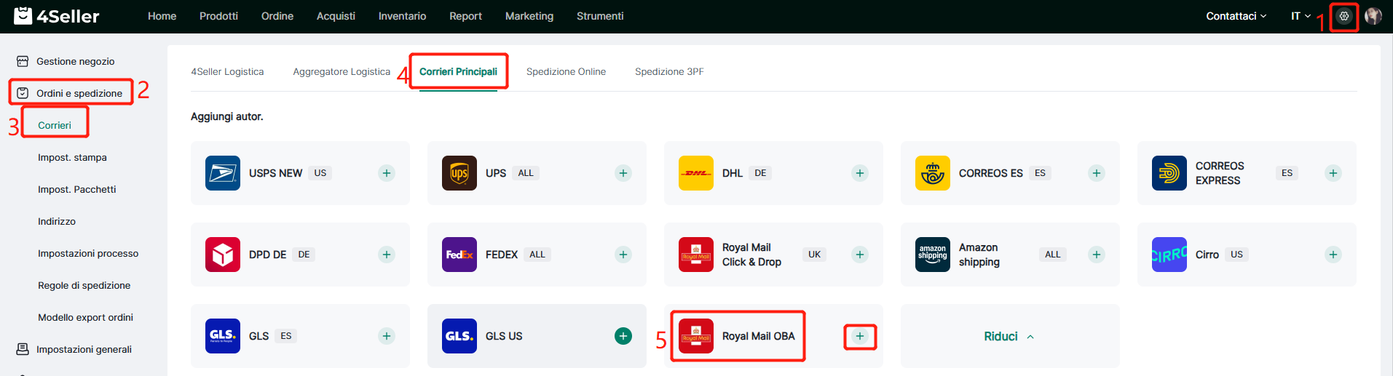Open the Ordine menu
1393x376 pixels.
coord(277,16)
